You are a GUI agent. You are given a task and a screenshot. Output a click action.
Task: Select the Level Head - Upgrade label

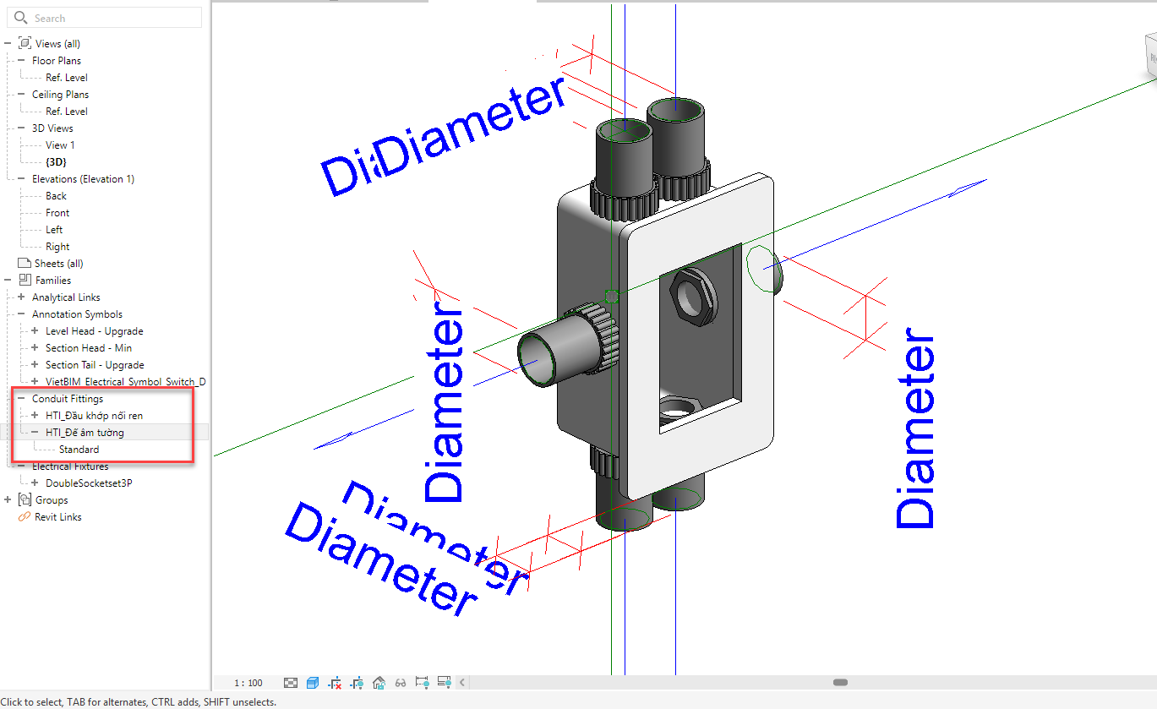[95, 330]
